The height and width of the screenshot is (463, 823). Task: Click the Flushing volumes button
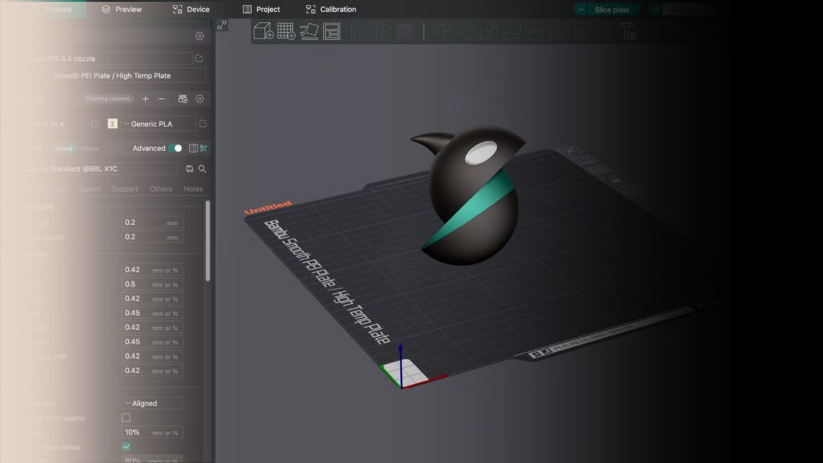click(109, 99)
